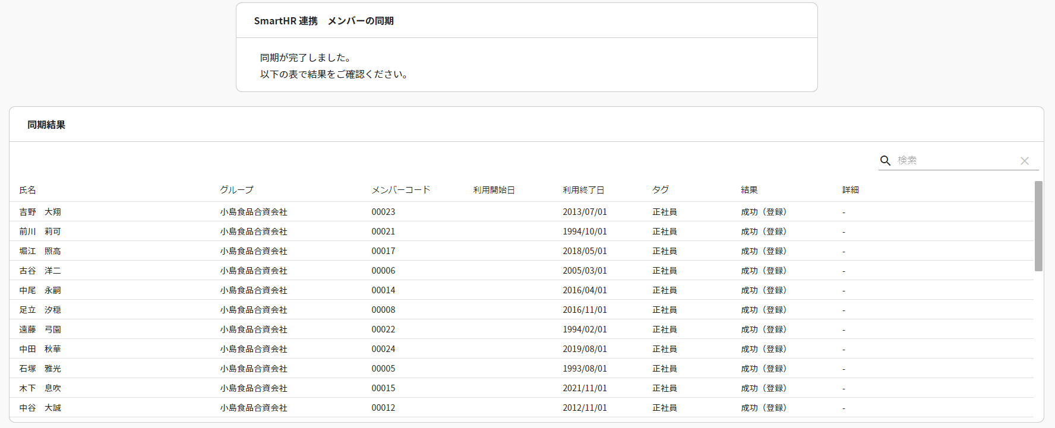Click member code 00015
The width and height of the screenshot is (1055, 428).
(x=383, y=388)
